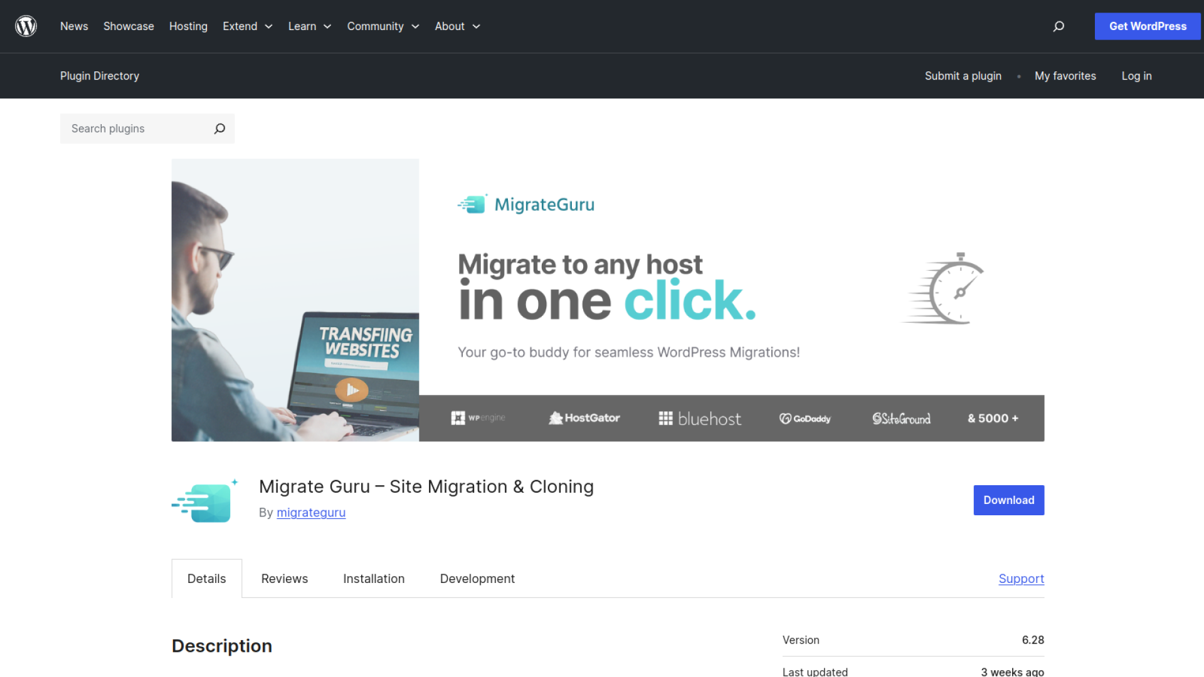Select the Details tab

[206, 579]
